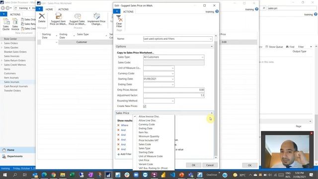The image size is (318, 179).
Task: Open Customers in navigation pane
Action: click(10, 74)
